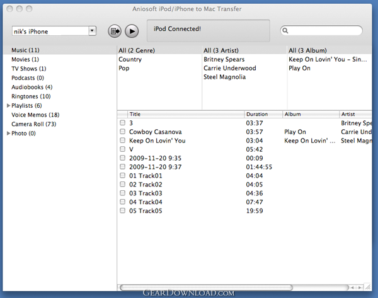Tick the 05 Track05 checkbox
This screenshot has width=378, height=298.
(122, 210)
